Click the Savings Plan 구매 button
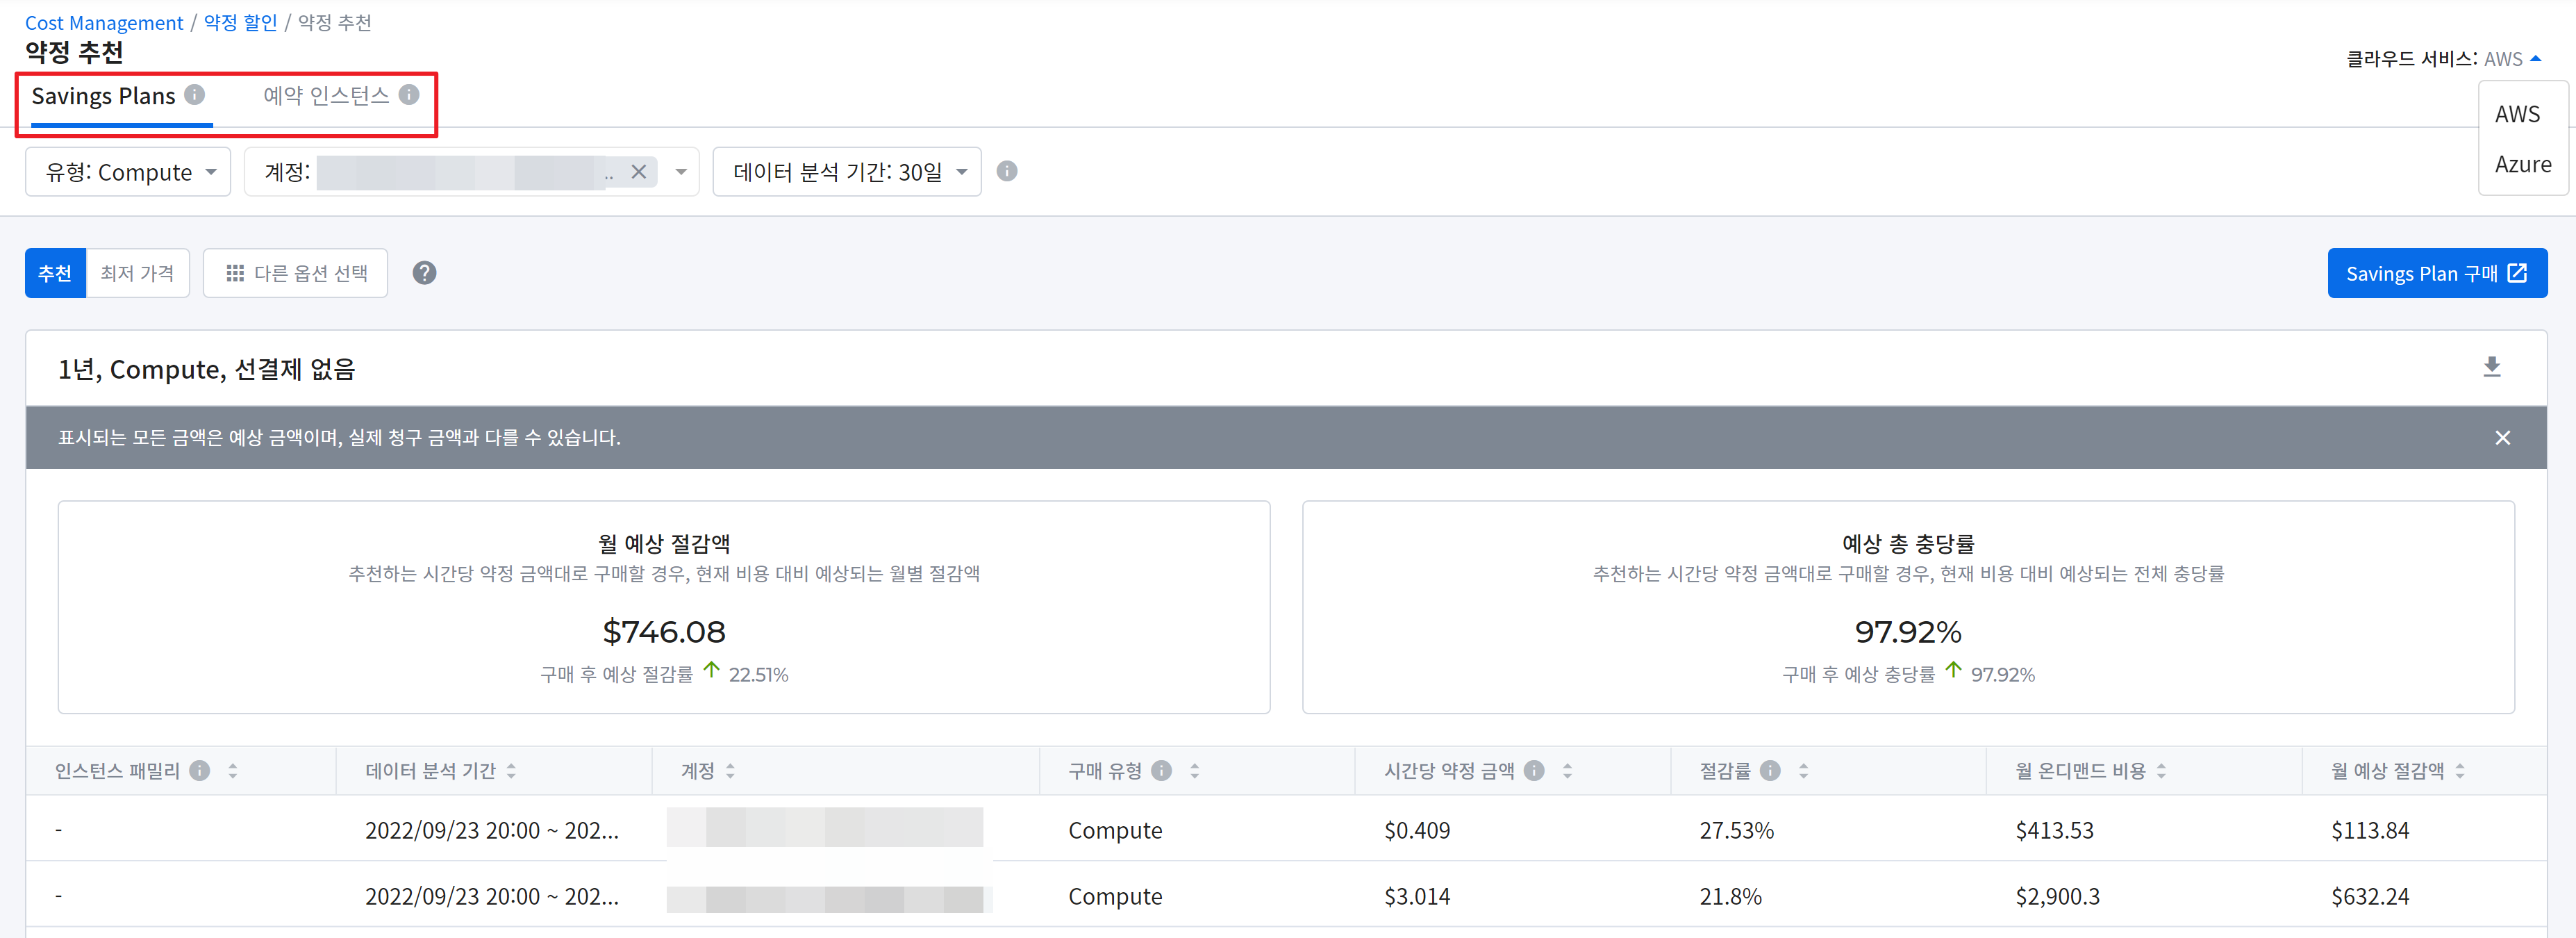This screenshot has width=2576, height=938. 2436,273
